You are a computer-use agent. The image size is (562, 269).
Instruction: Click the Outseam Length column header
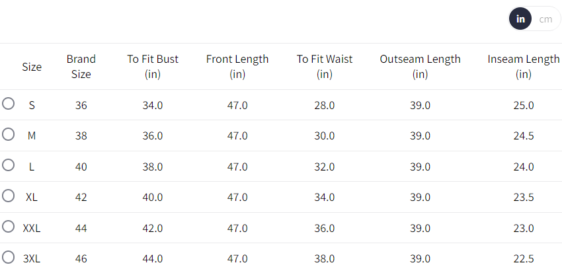[x=420, y=67]
